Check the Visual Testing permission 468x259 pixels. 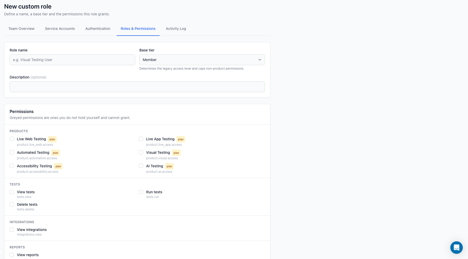(x=141, y=152)
